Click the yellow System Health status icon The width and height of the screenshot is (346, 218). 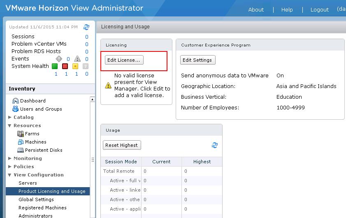[x=75, y=66]
